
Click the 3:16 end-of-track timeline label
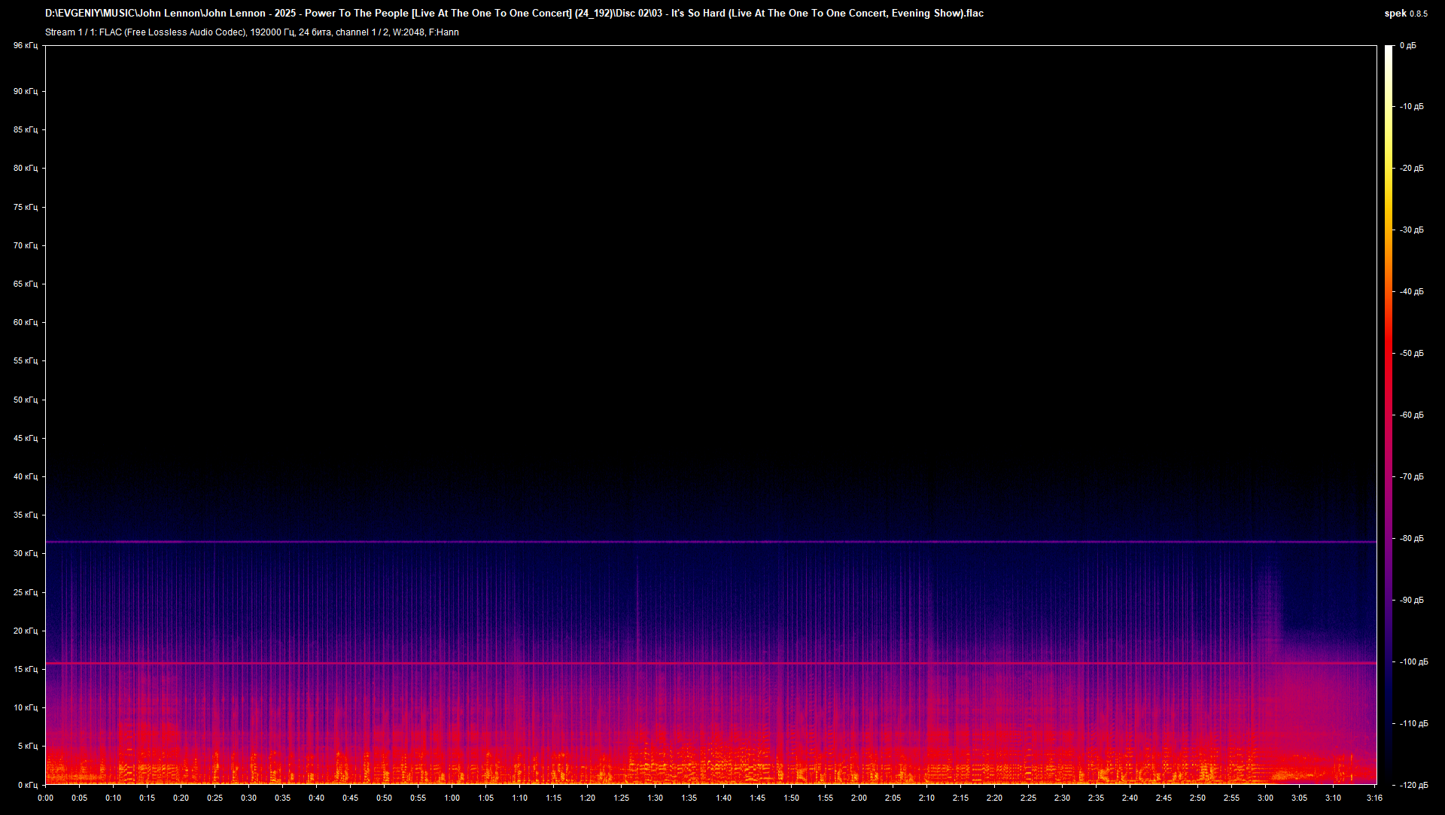(x=1374, y=798)
